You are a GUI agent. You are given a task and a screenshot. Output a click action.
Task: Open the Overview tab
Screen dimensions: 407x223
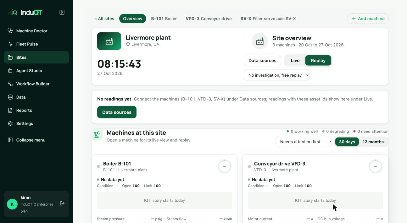tap(132, 19)
